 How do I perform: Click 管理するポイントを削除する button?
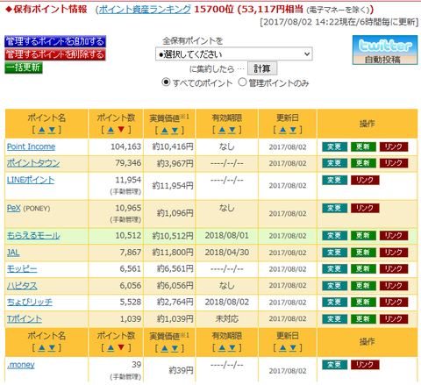(55, 54)
